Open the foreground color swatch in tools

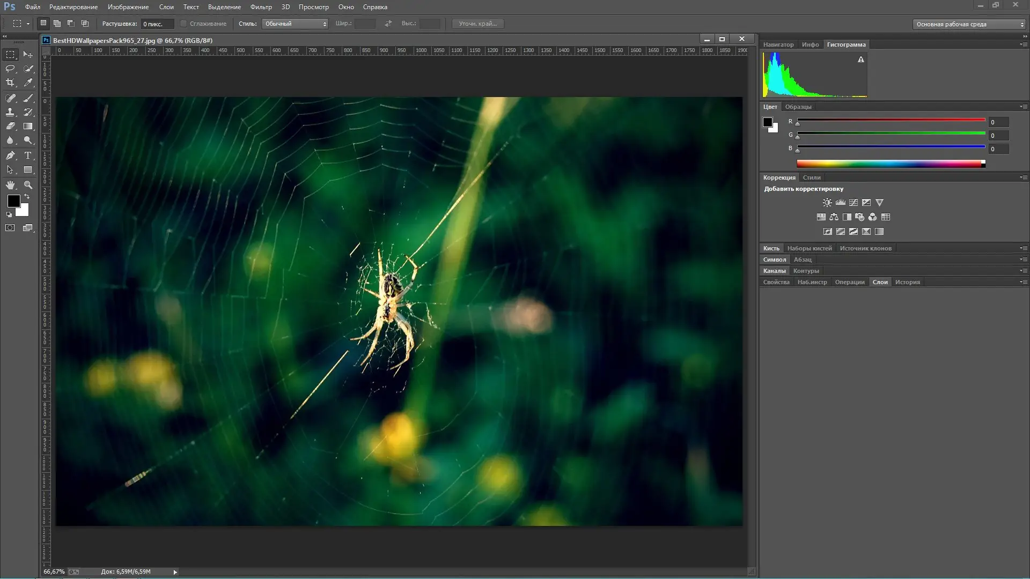(13, 201)
